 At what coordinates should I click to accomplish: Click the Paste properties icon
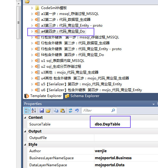pyautogui.click(x=63, y=111)
